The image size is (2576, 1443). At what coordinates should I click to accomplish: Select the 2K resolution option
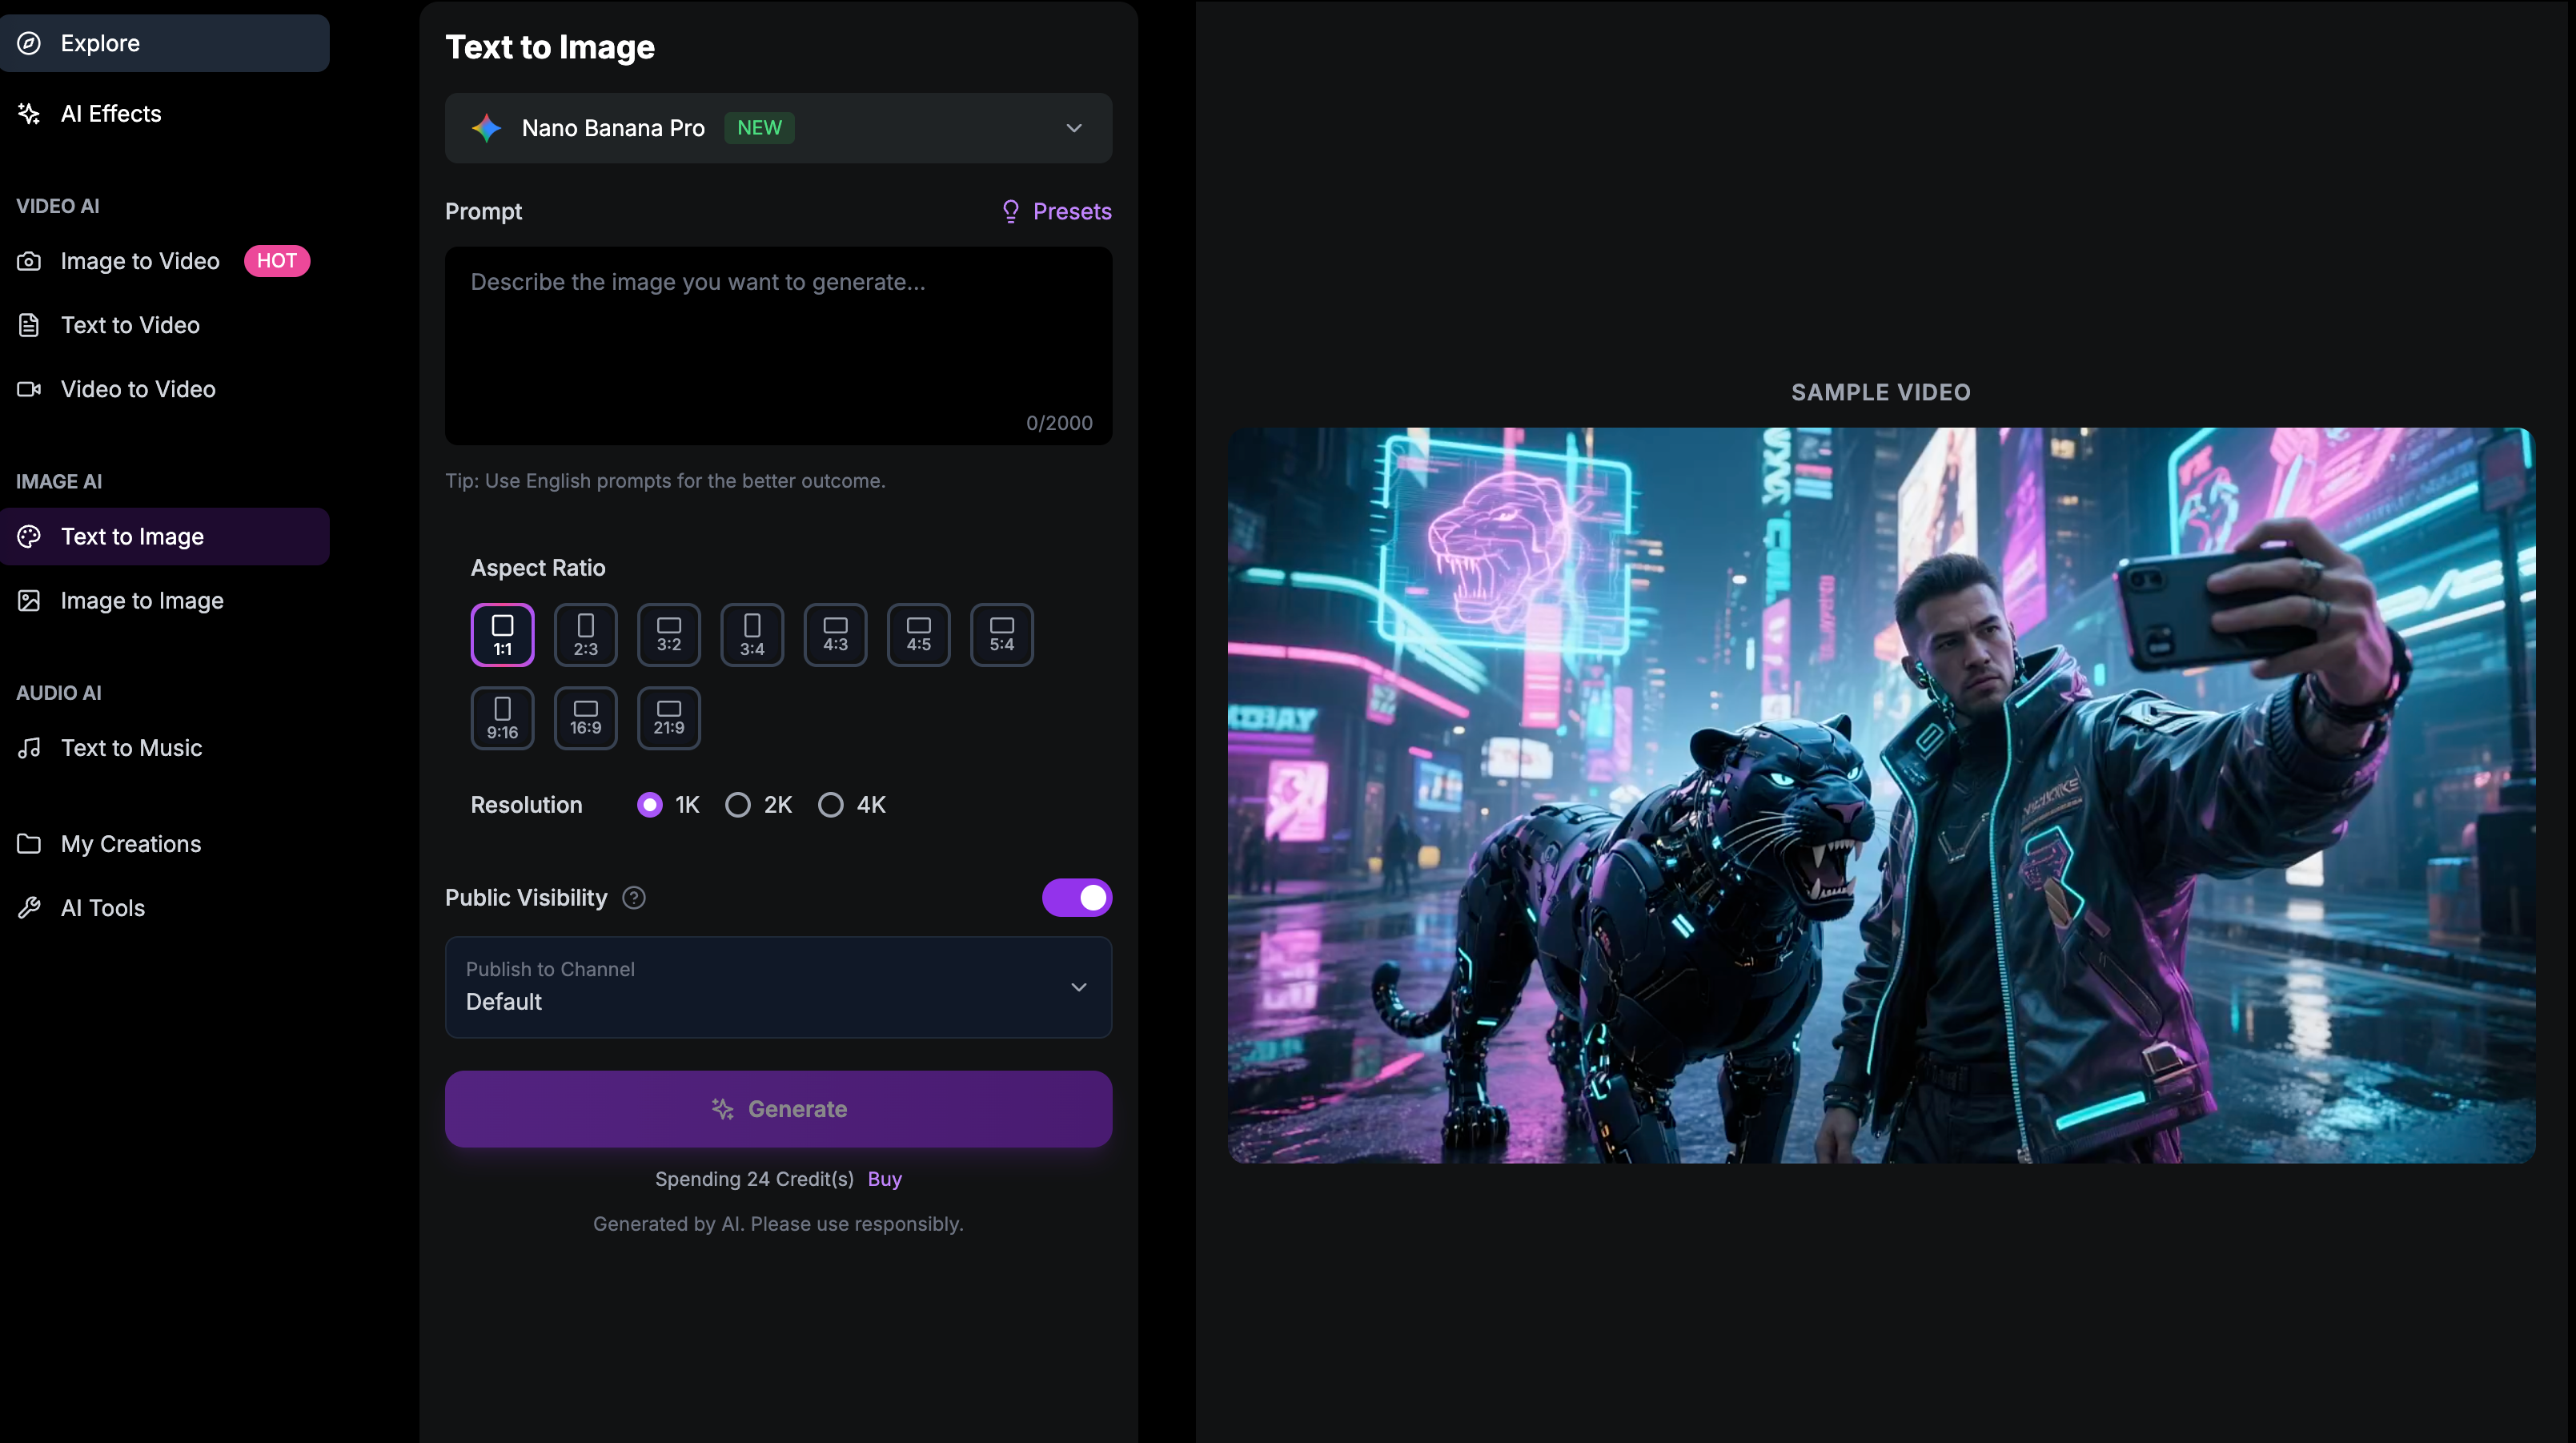point(738,803)
